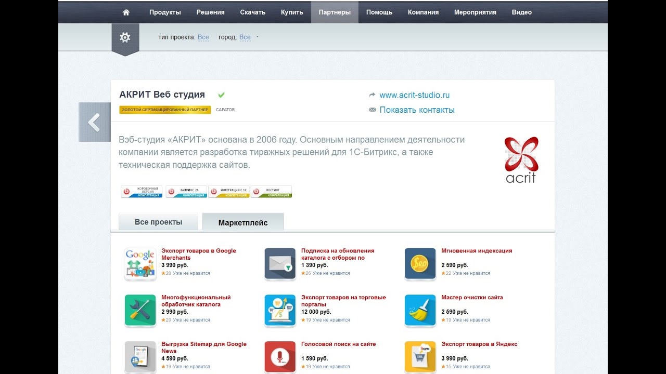Open the voice search microphone icon
The height and width of the screenshot is (374, 666).
[280, 357]
